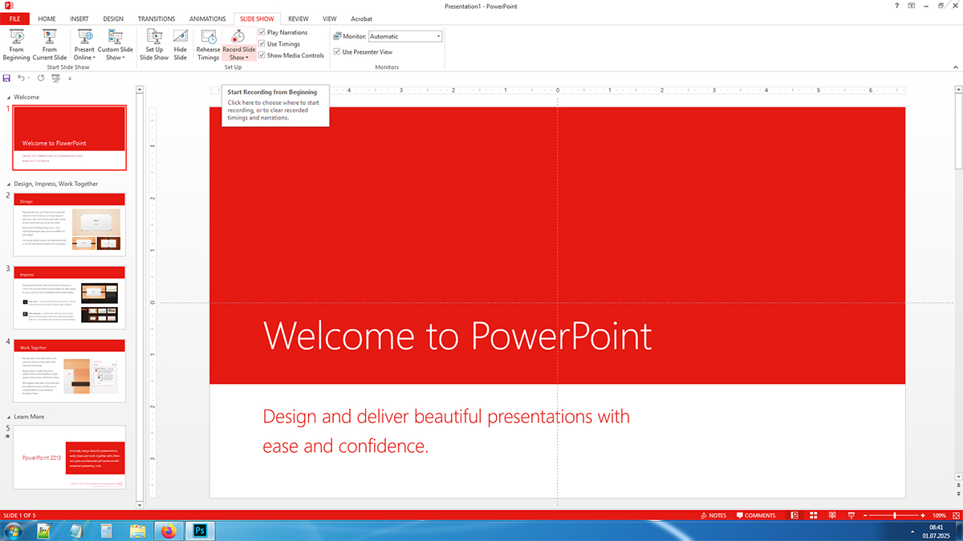
Task: Select slide 3 Impress thumbnail
Action: click(68, 297)
